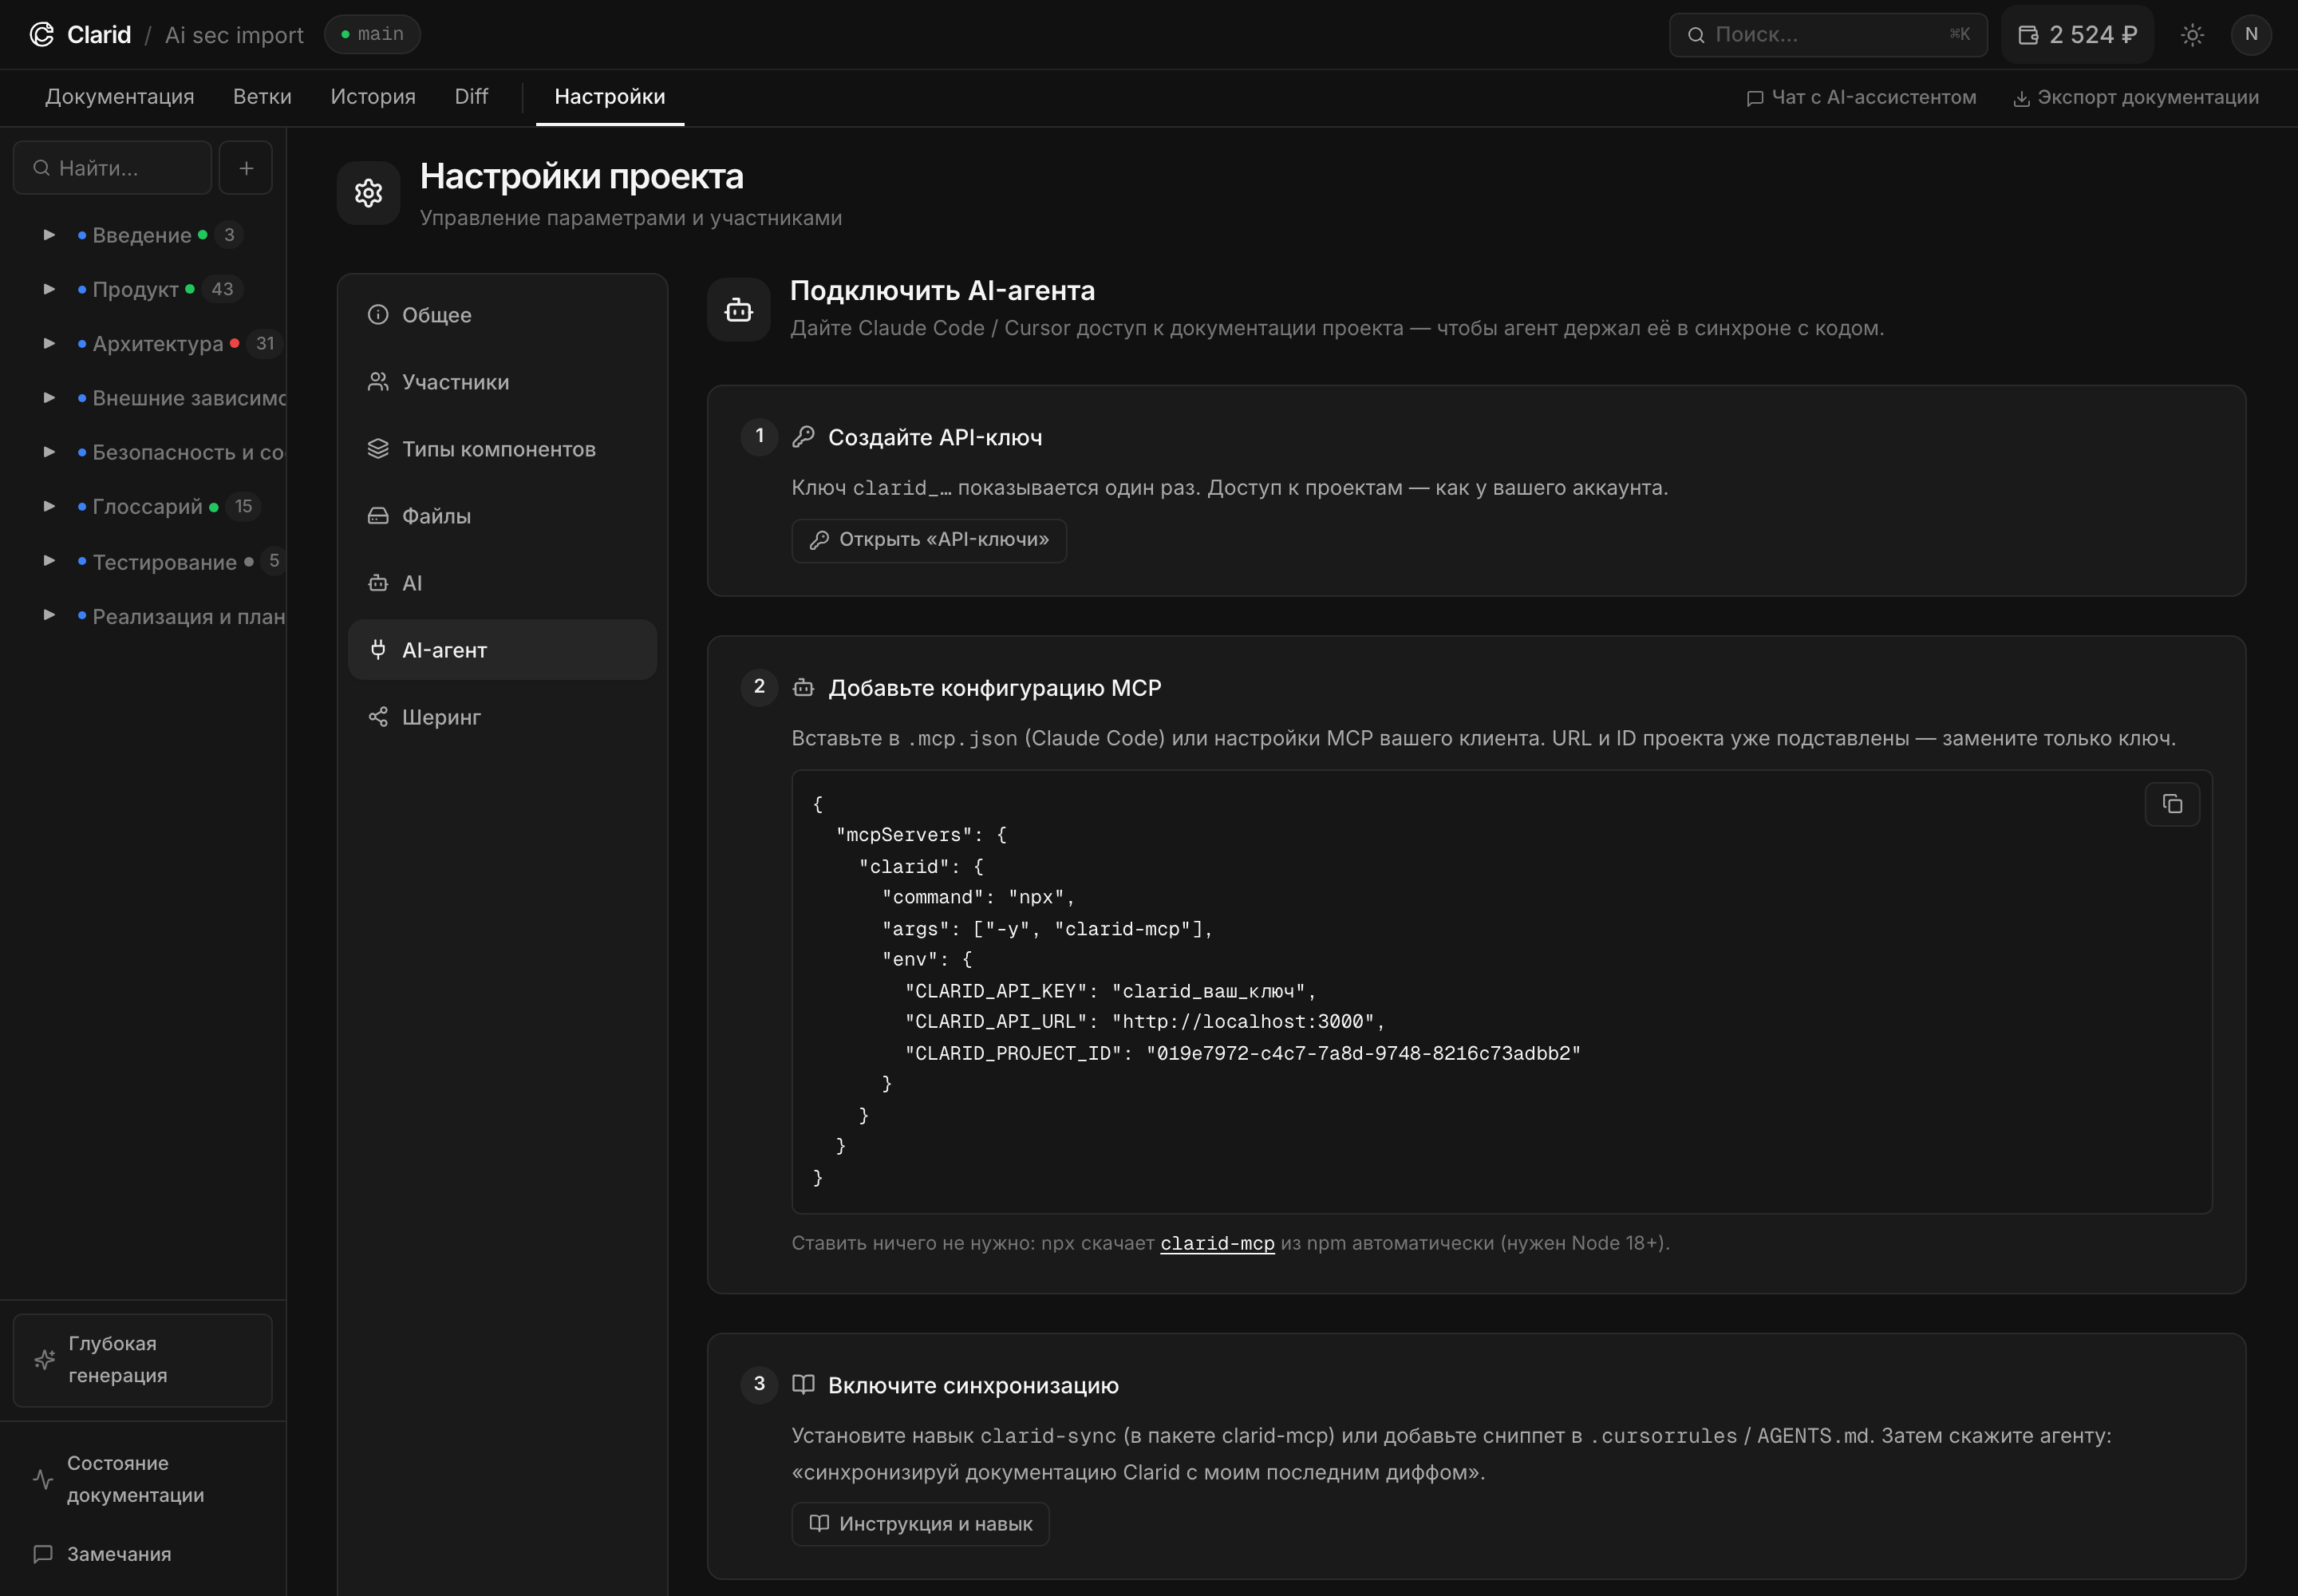
Task: Click the badge count 43 next to Продукт
Action: (222, 289)
